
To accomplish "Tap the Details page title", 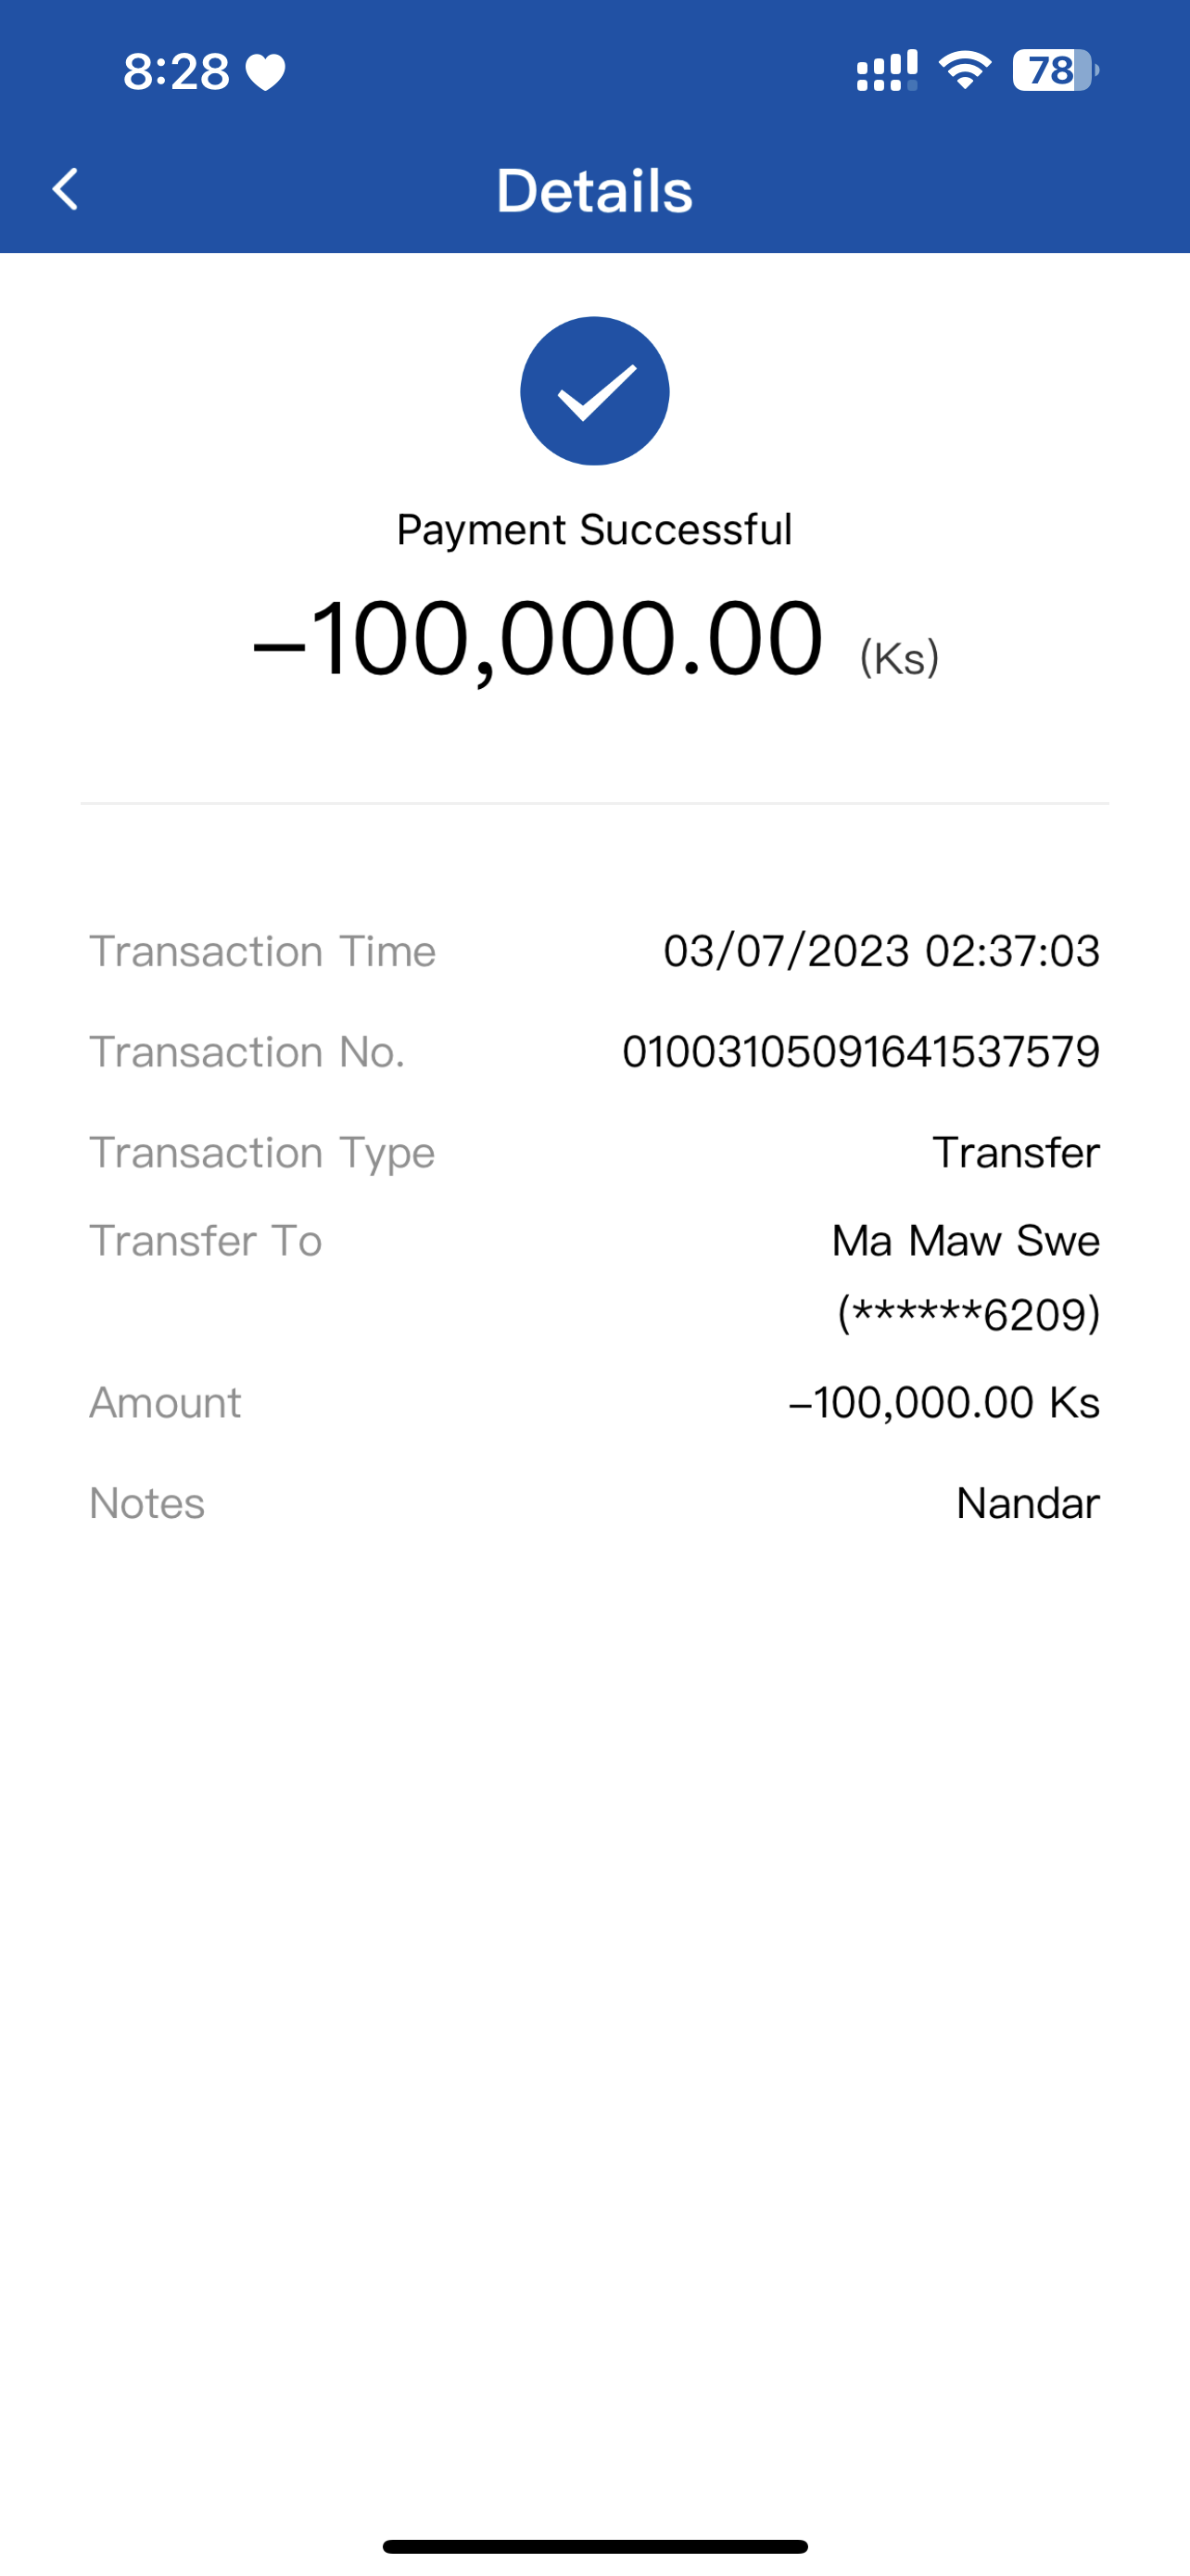I will click(x=594, y=190).
